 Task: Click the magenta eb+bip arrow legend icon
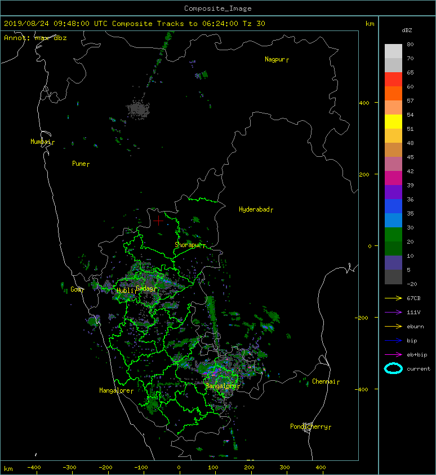[393, 355]
